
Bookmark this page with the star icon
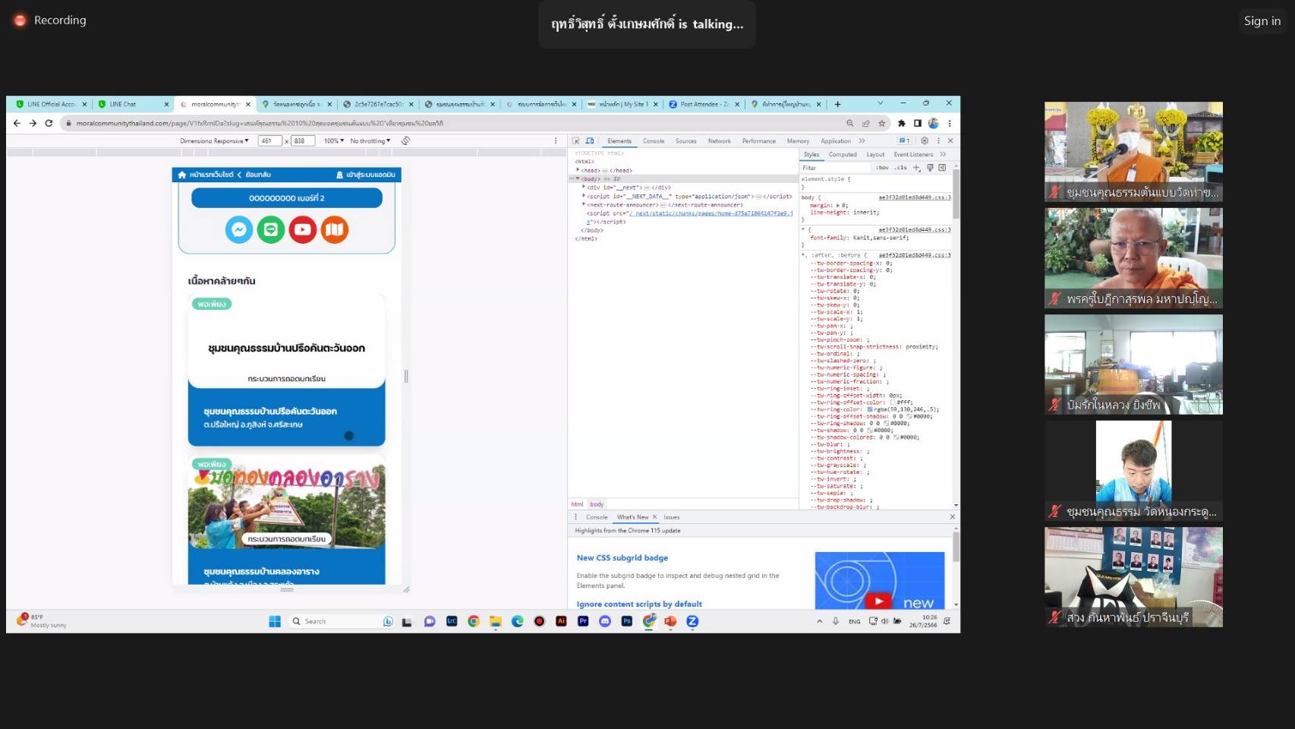881,123
